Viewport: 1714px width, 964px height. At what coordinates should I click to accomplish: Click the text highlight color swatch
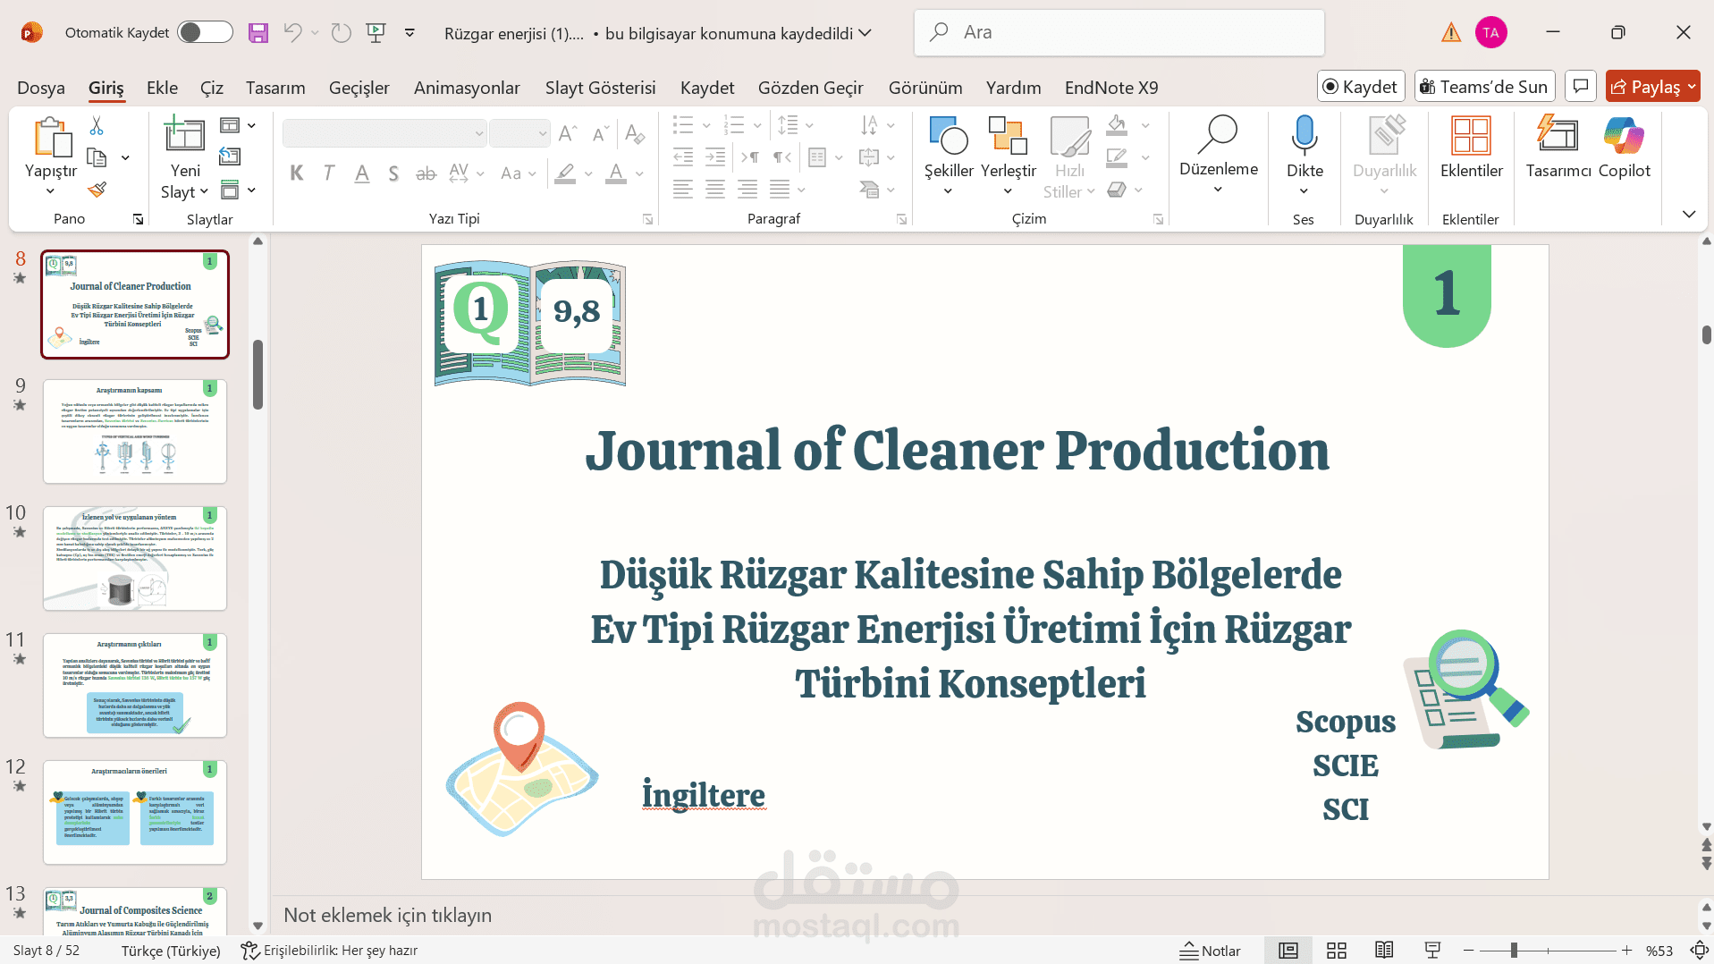(x=565, y=173)
